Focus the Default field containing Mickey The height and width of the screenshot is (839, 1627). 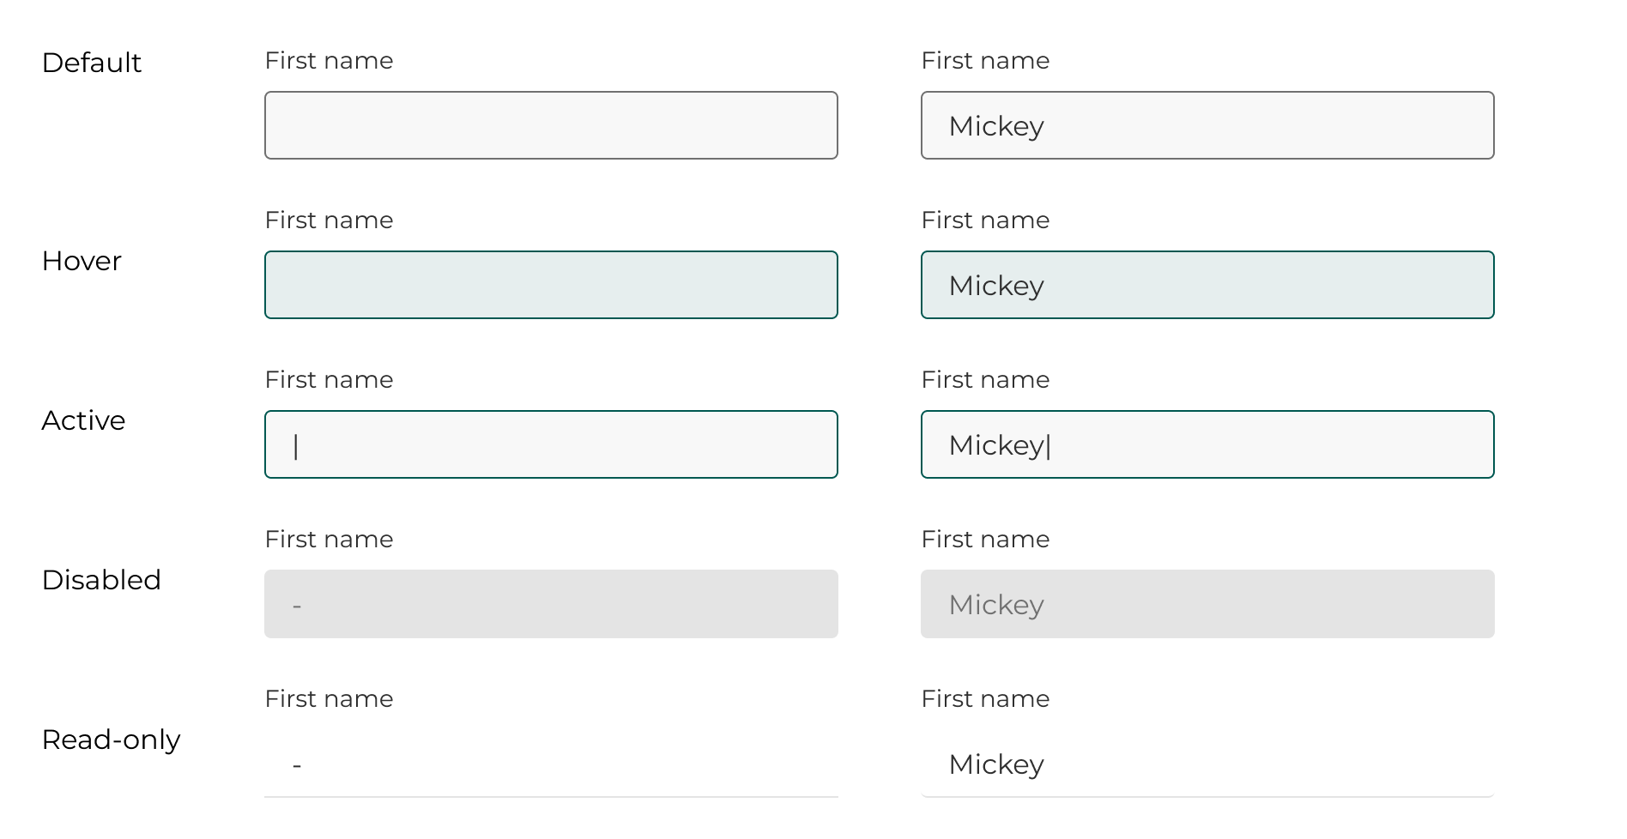tap(1207, 125)
